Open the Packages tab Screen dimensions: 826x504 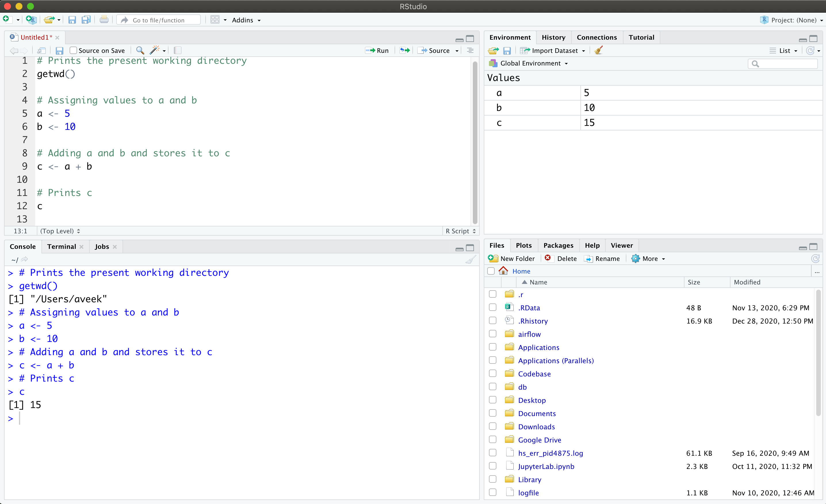click(x=558, y=245)
